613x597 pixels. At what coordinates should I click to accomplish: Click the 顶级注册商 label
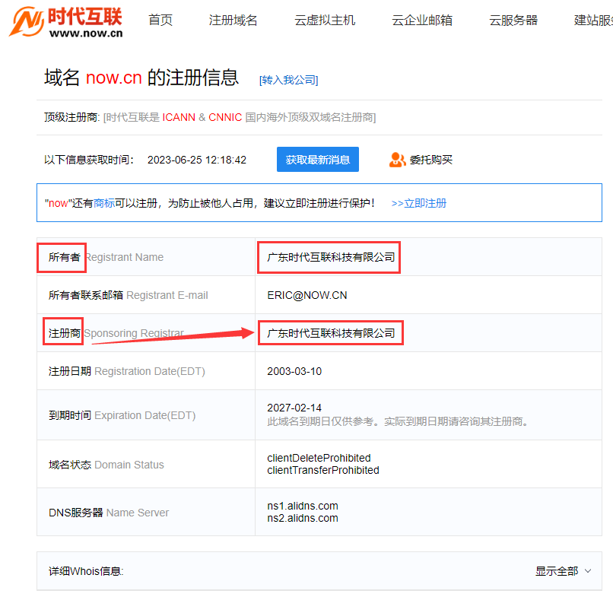tap(72, 117)
